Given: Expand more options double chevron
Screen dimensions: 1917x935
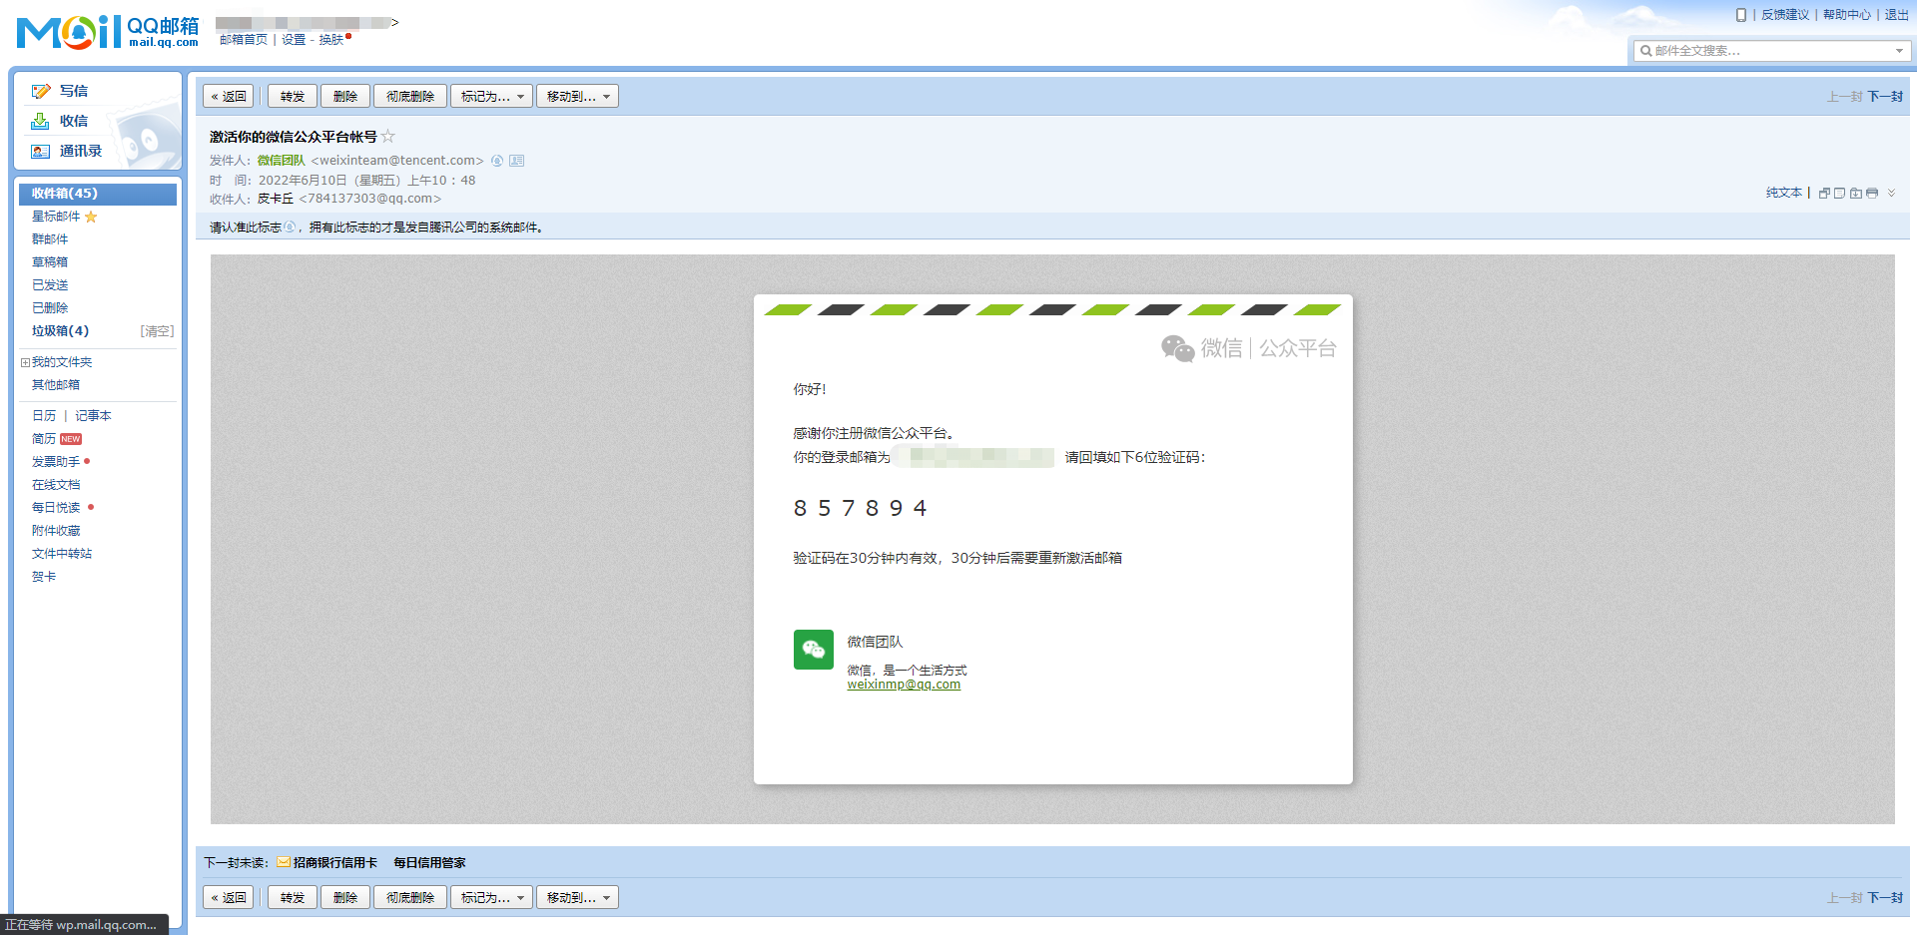Looking at the screenshot, I should click(1891, 193).
